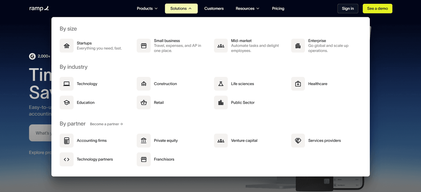Open the Healthcare medical kit icon
This screenshot has height=192, width=421.
(x=298, y=84)
